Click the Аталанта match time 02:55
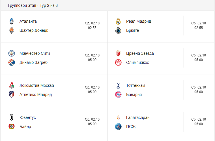Image resolution: width=215 pixels, height=141 pixels. [92, 28]
